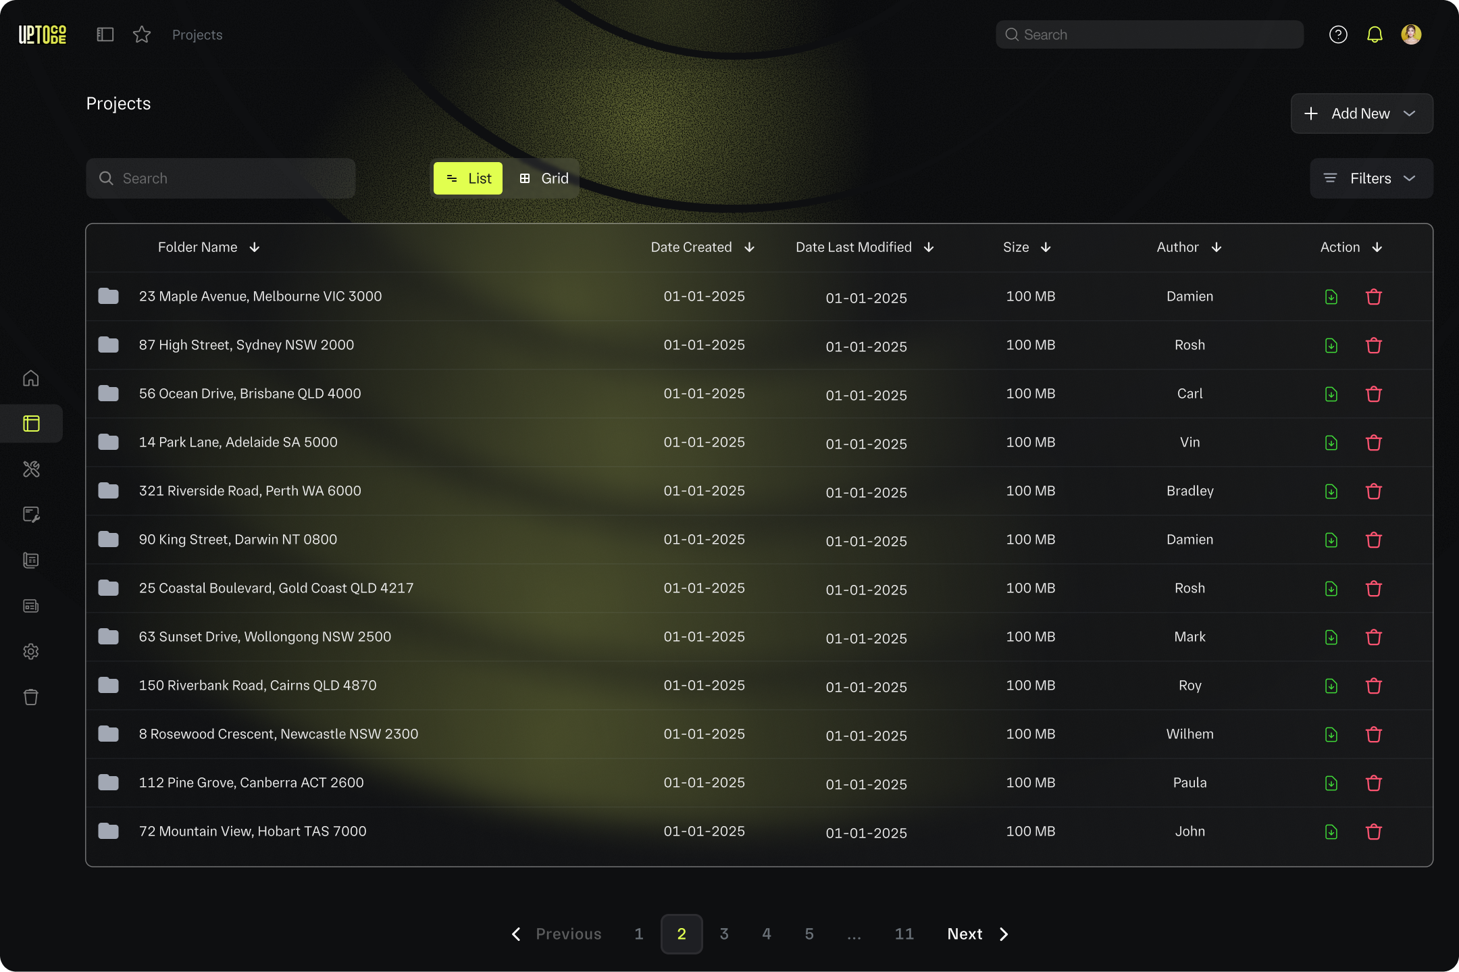This screenshot has height=972, width=1459.
Task: Click folder icon for 14 Park Lane
Action: pyautogui.click(x=108, y=442)
